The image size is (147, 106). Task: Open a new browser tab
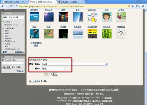[x=87, y=2]
